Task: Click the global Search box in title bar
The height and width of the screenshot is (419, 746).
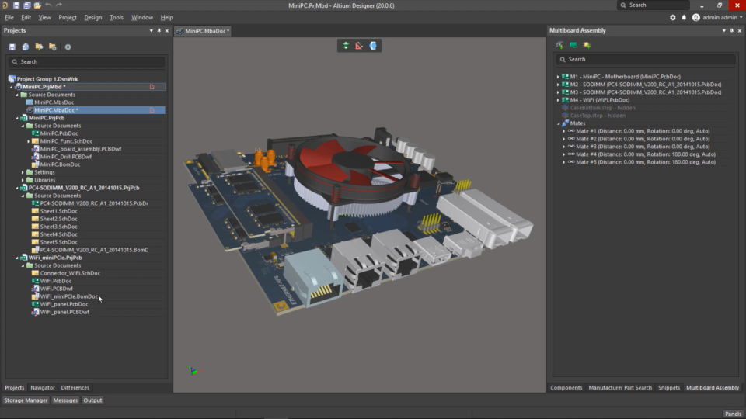Action: (x=654, y=5)
